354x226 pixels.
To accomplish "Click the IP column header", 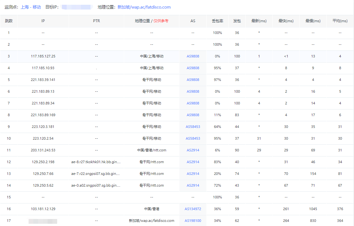I will click(43, 21).
